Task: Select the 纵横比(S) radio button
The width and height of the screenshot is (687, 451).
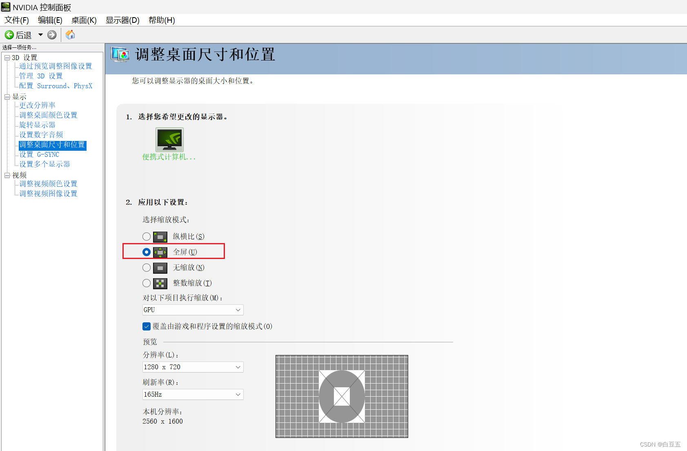Action: (147, 237)
